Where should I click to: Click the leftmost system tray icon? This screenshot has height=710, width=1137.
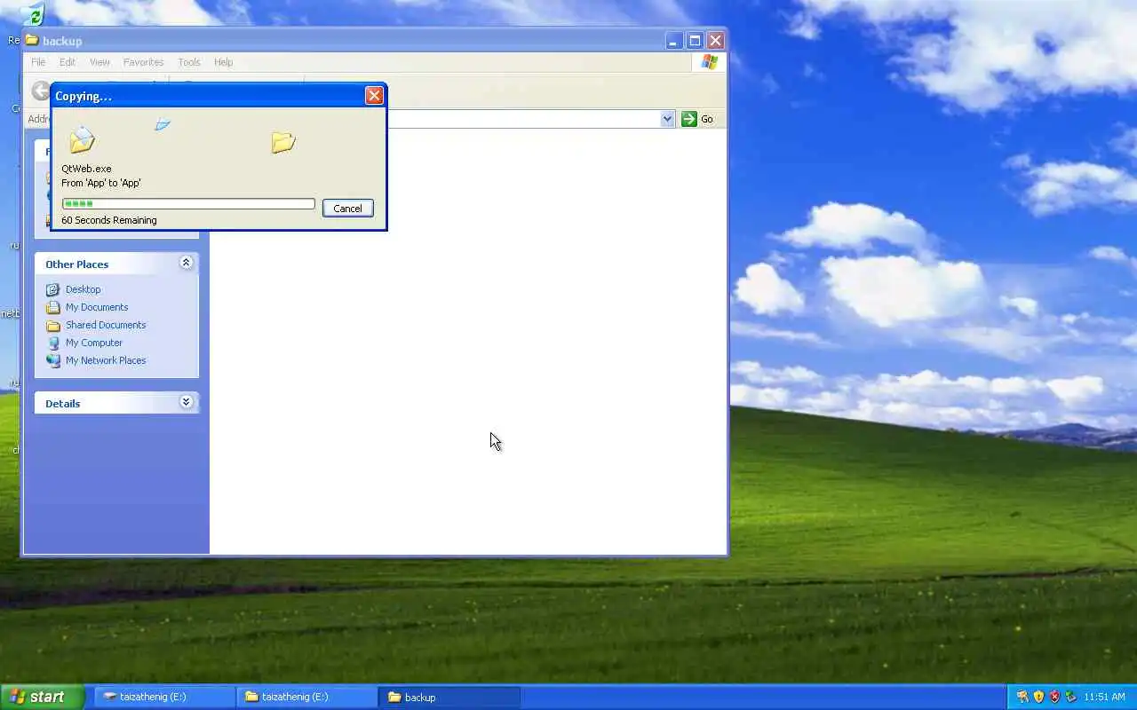[1022, 697]
